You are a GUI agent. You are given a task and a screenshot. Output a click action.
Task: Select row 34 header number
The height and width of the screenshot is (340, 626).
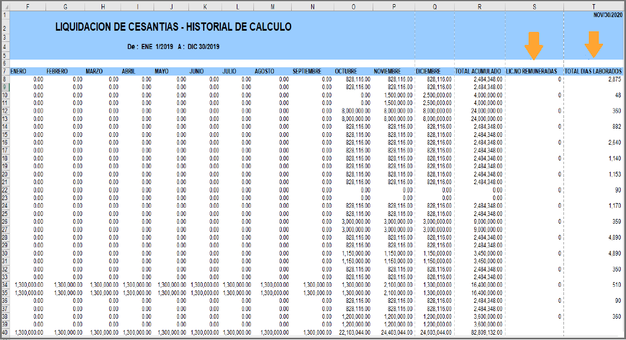tap(5, 285)
